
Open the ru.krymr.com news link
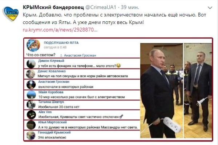(x=60, y=30)
